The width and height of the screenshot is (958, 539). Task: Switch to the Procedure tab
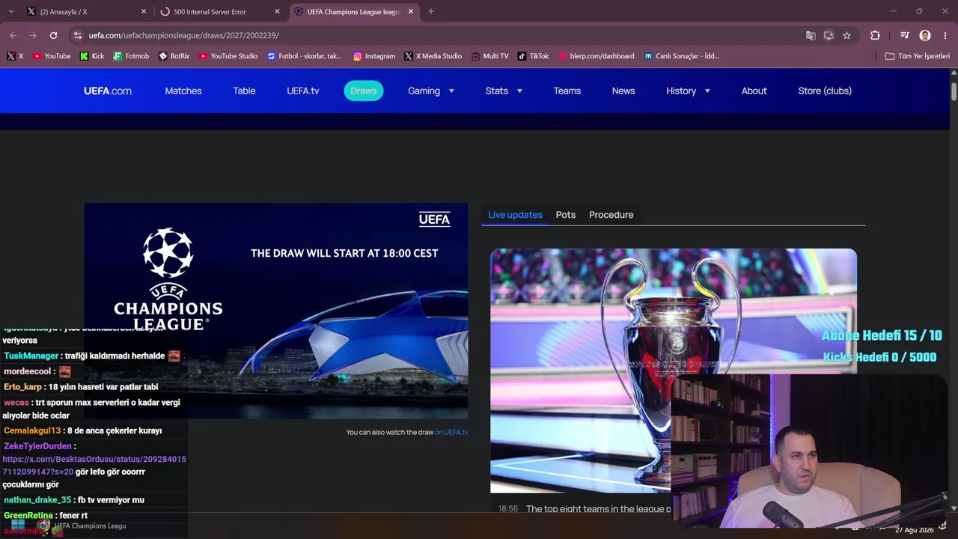click(x=611, y=215)
